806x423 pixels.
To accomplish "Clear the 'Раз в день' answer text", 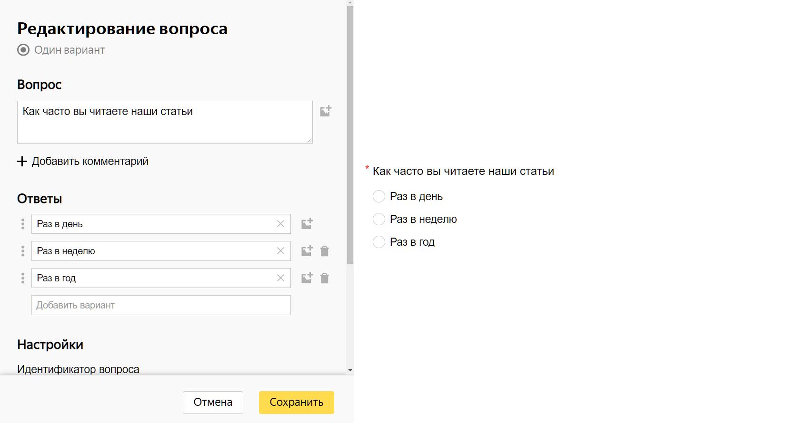I will tap(280, 224).
